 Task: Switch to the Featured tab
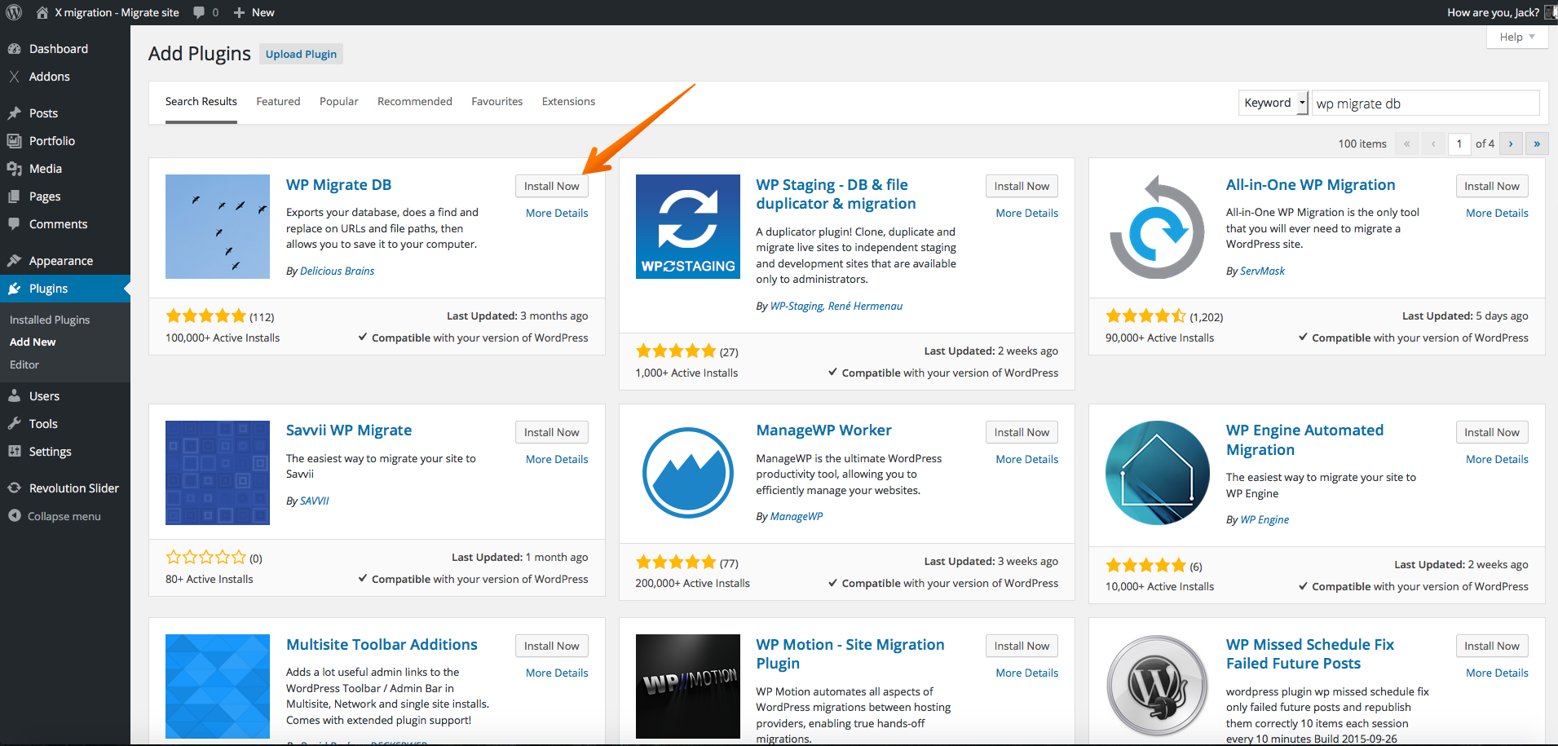[x=278, y=102]
